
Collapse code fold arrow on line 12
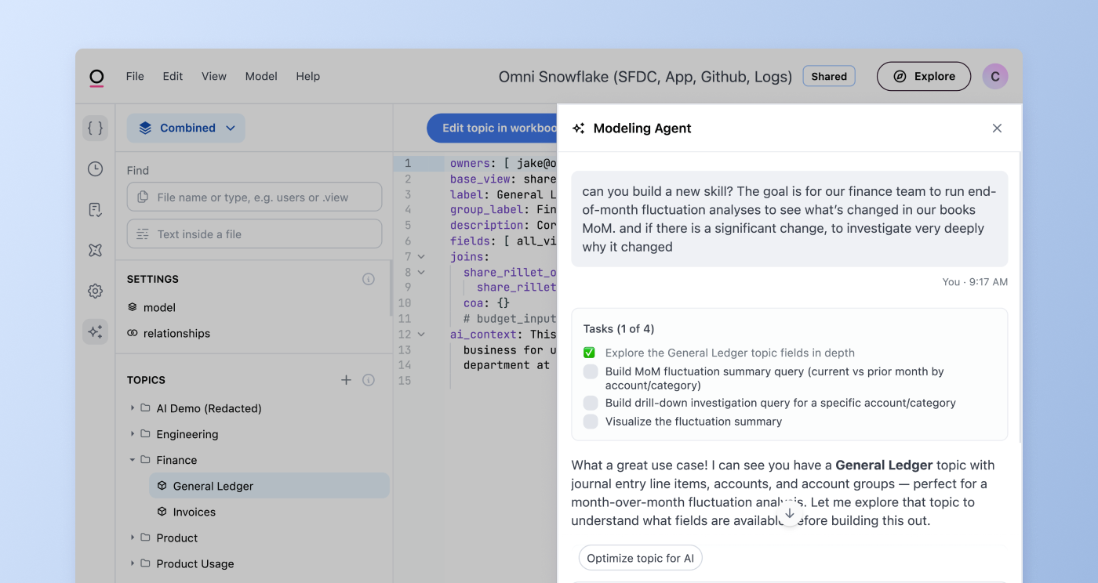(421, 335)
